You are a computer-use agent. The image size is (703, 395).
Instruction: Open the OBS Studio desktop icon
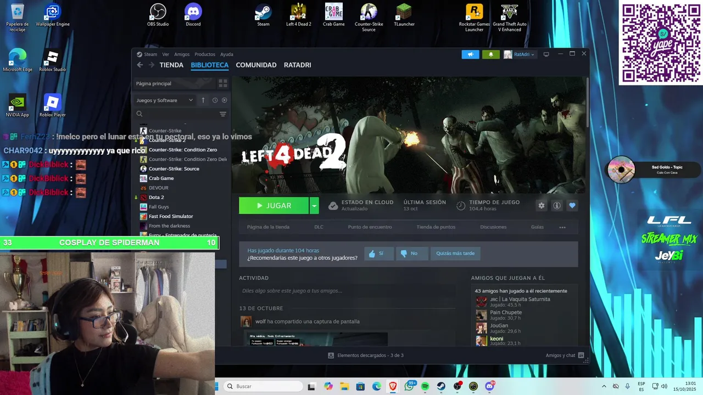158,16
